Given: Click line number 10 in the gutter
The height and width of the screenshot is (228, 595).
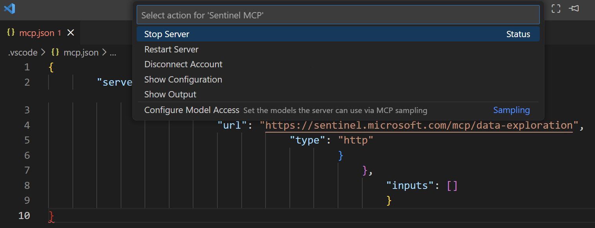Looking at the screenshot, I should [x=24, y=215].
